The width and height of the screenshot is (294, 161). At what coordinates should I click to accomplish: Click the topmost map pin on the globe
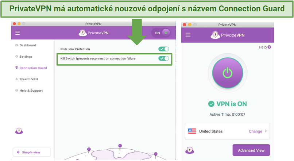pos(120,147)
